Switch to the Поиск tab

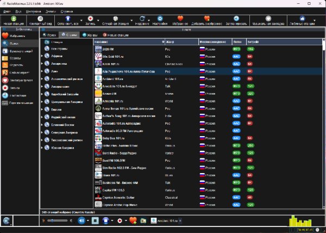(49, 35)
